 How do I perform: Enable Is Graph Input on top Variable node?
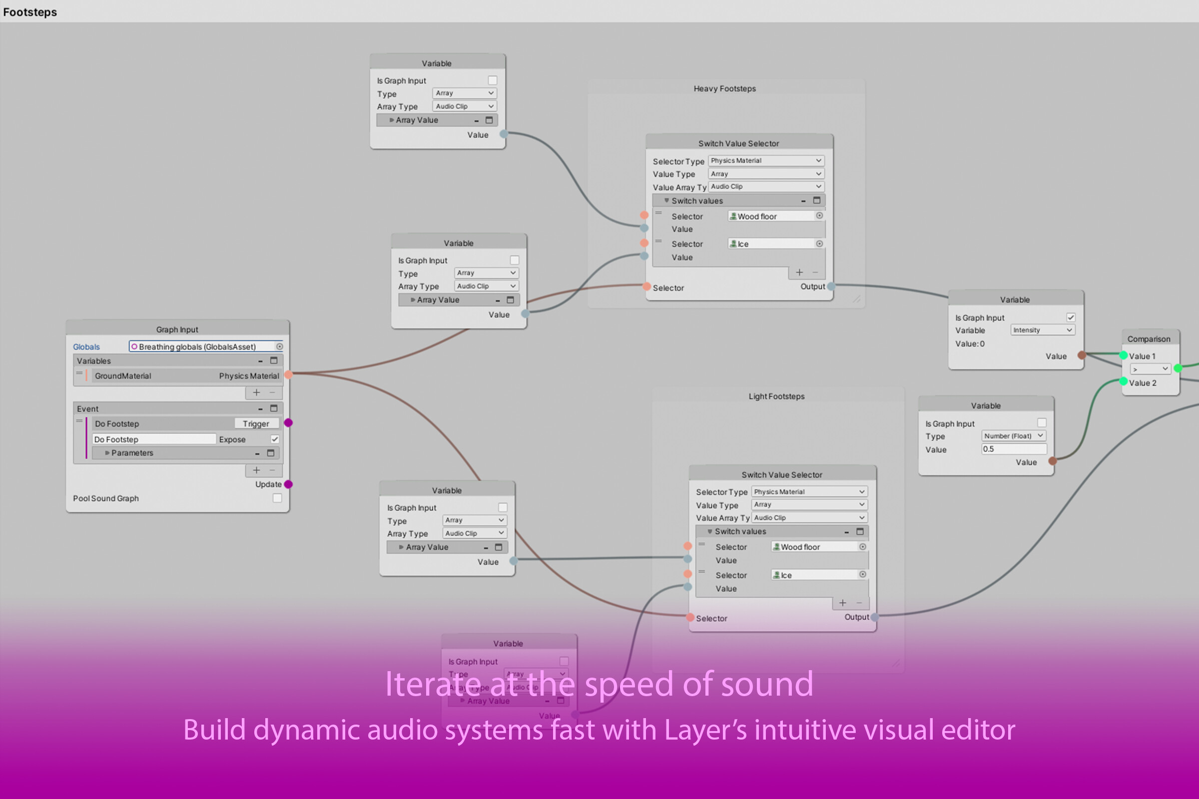pos(492,80)
